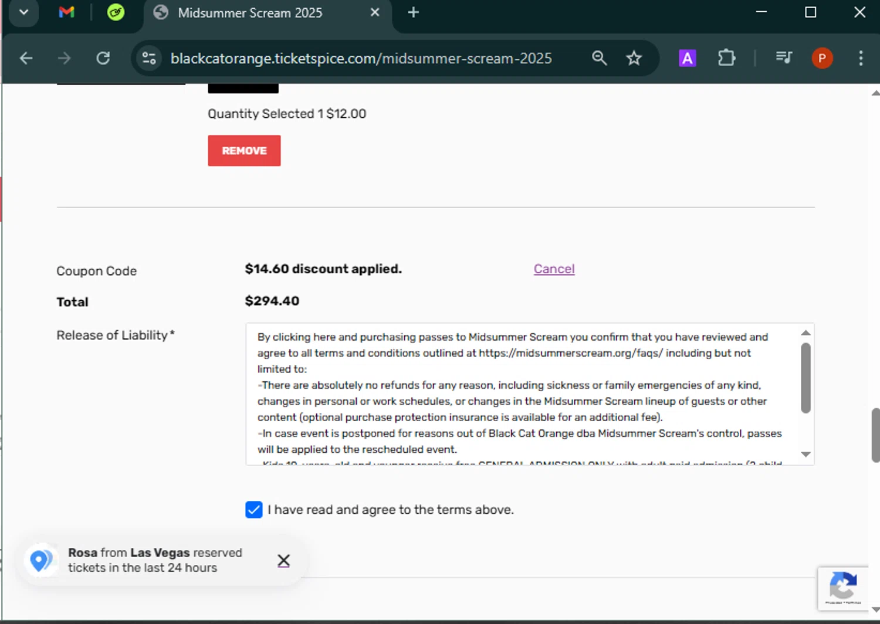Screen dimensions: 880x624
Task: Cancel the applied coupon discount
Action: click(x=554, y=269)
